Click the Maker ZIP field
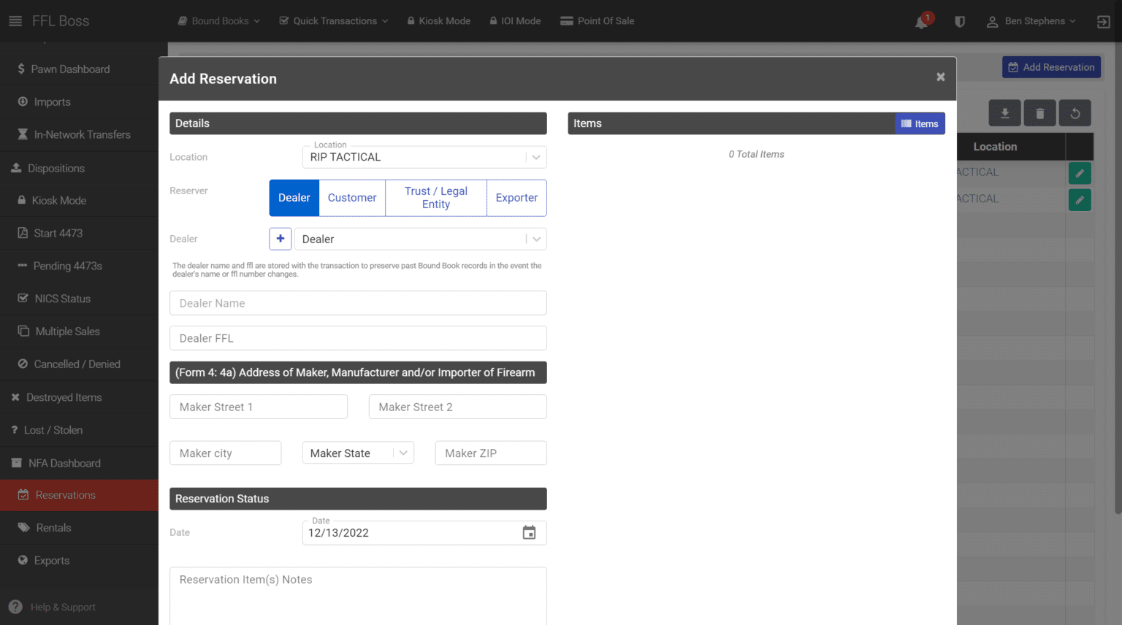This screenshot has height=625, width=1122. pyautogui.click(x=491, y=453)
